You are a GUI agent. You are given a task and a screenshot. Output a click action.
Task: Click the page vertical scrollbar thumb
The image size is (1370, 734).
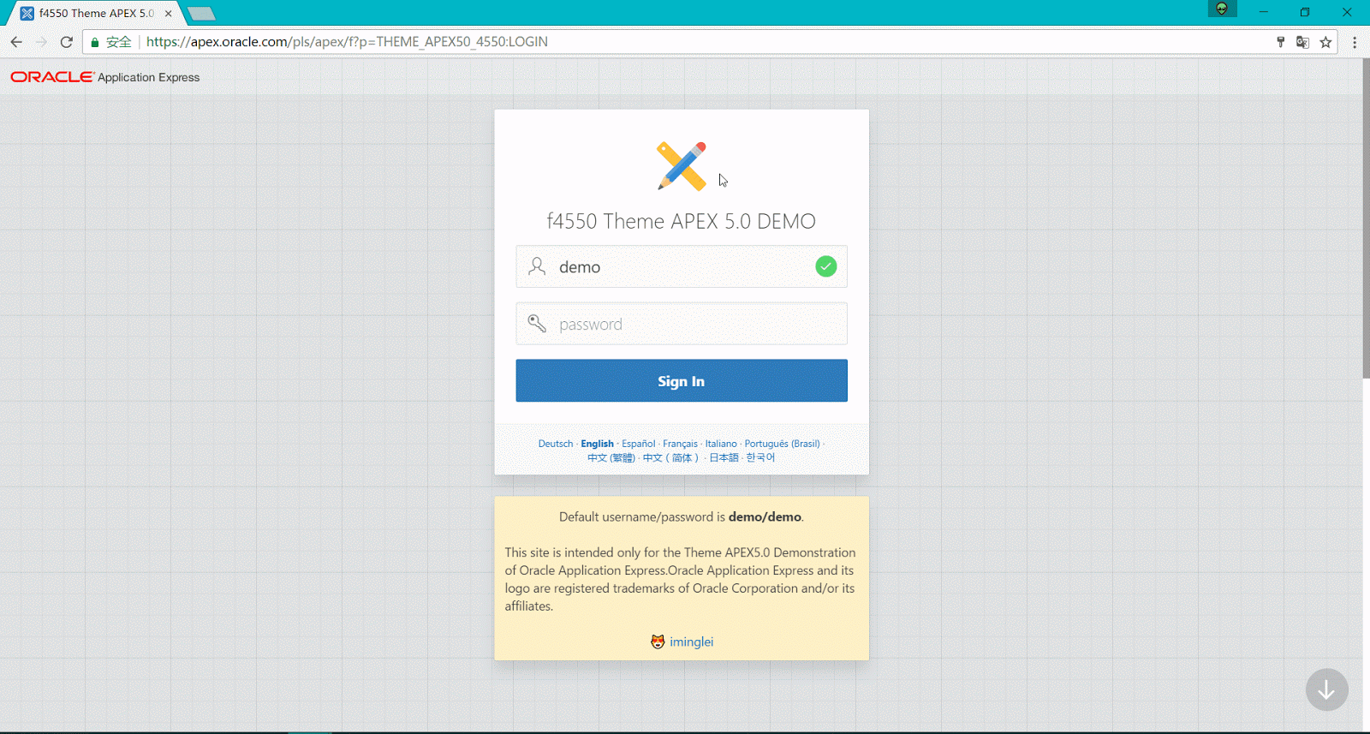pyautogui.click(x=1366, y=218)
